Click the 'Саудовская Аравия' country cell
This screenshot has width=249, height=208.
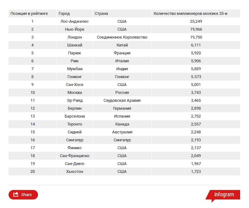(x=122, y=101)
